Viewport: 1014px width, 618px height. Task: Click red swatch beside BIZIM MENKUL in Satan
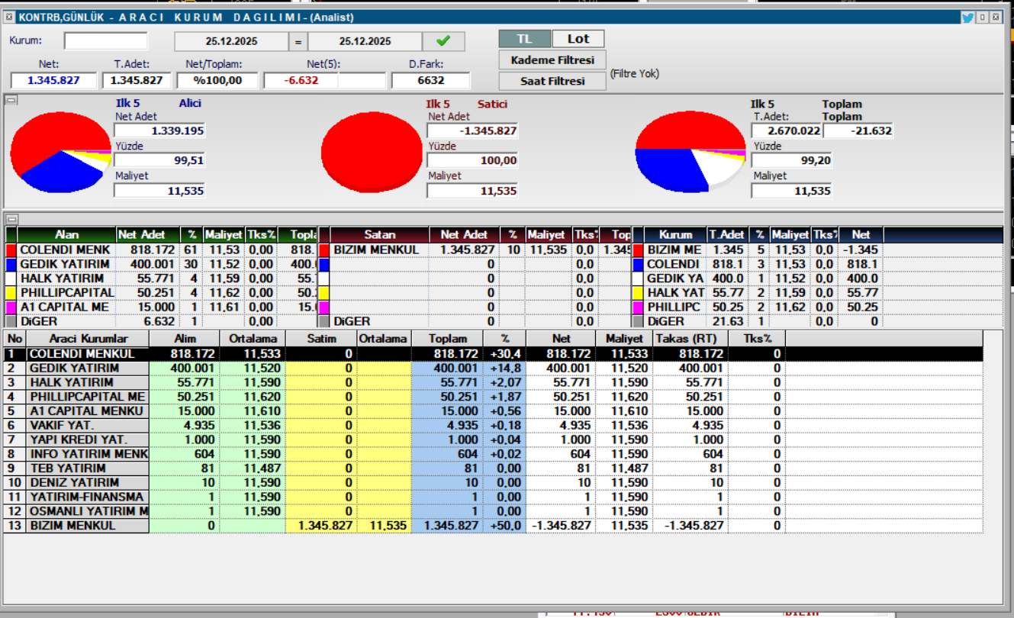point(324,249)
